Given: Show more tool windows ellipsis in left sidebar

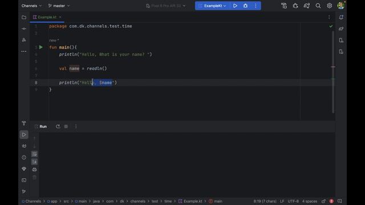Looking at the screenshot, I should pos(24,51).
